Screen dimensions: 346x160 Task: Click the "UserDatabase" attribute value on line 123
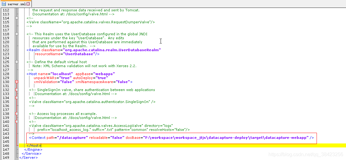79,54
